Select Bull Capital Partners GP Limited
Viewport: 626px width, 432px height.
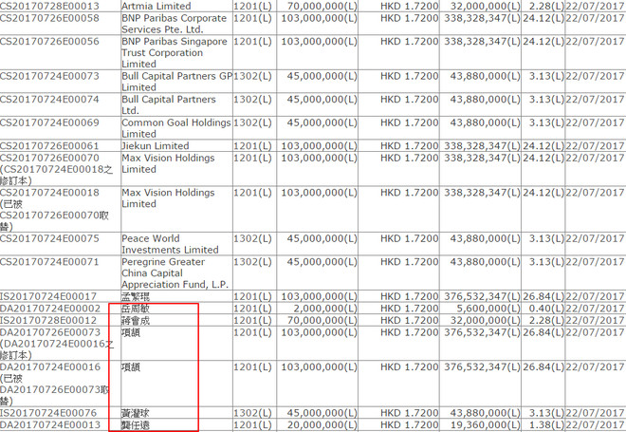tap(176, 82)
